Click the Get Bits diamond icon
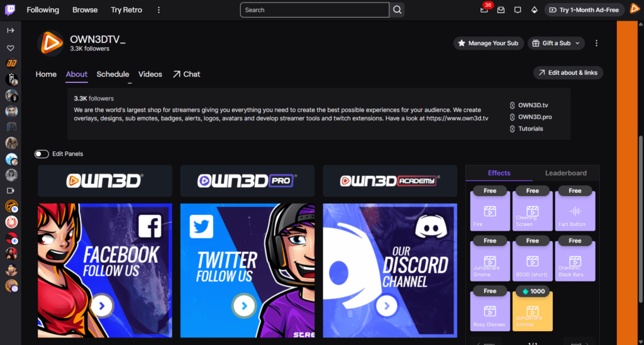Screen dimensions: 644x345 pyautogui.click(x=534, y=10)
